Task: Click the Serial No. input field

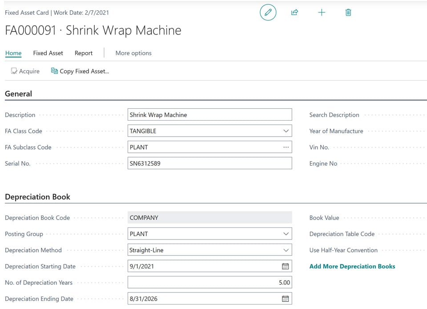Action: [x=209, y=163]
